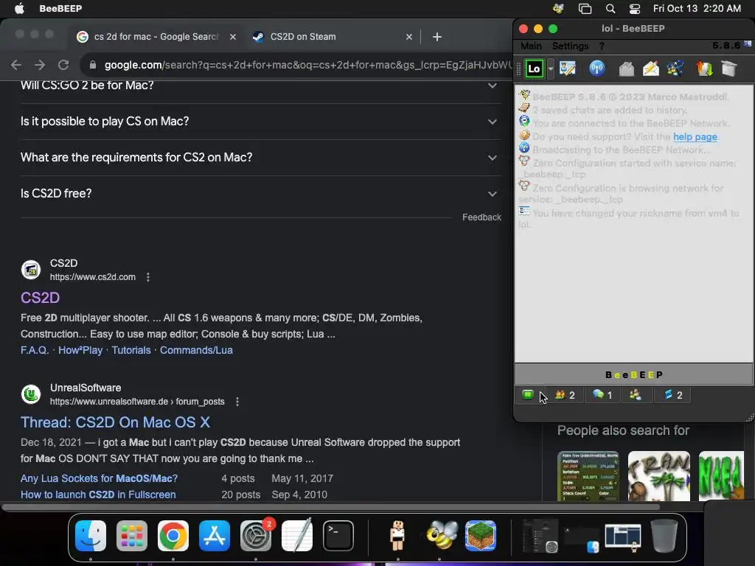Select the green home panel tab in BeeBEEP
Screen dimensions: 755x566
tap(528, 395)
